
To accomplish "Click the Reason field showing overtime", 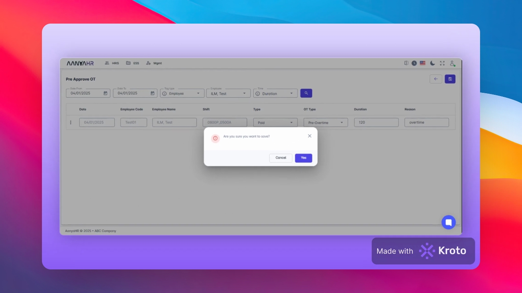I will pyautogui.click(x=427, y=122).
